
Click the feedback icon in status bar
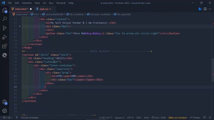pos(204,118)
